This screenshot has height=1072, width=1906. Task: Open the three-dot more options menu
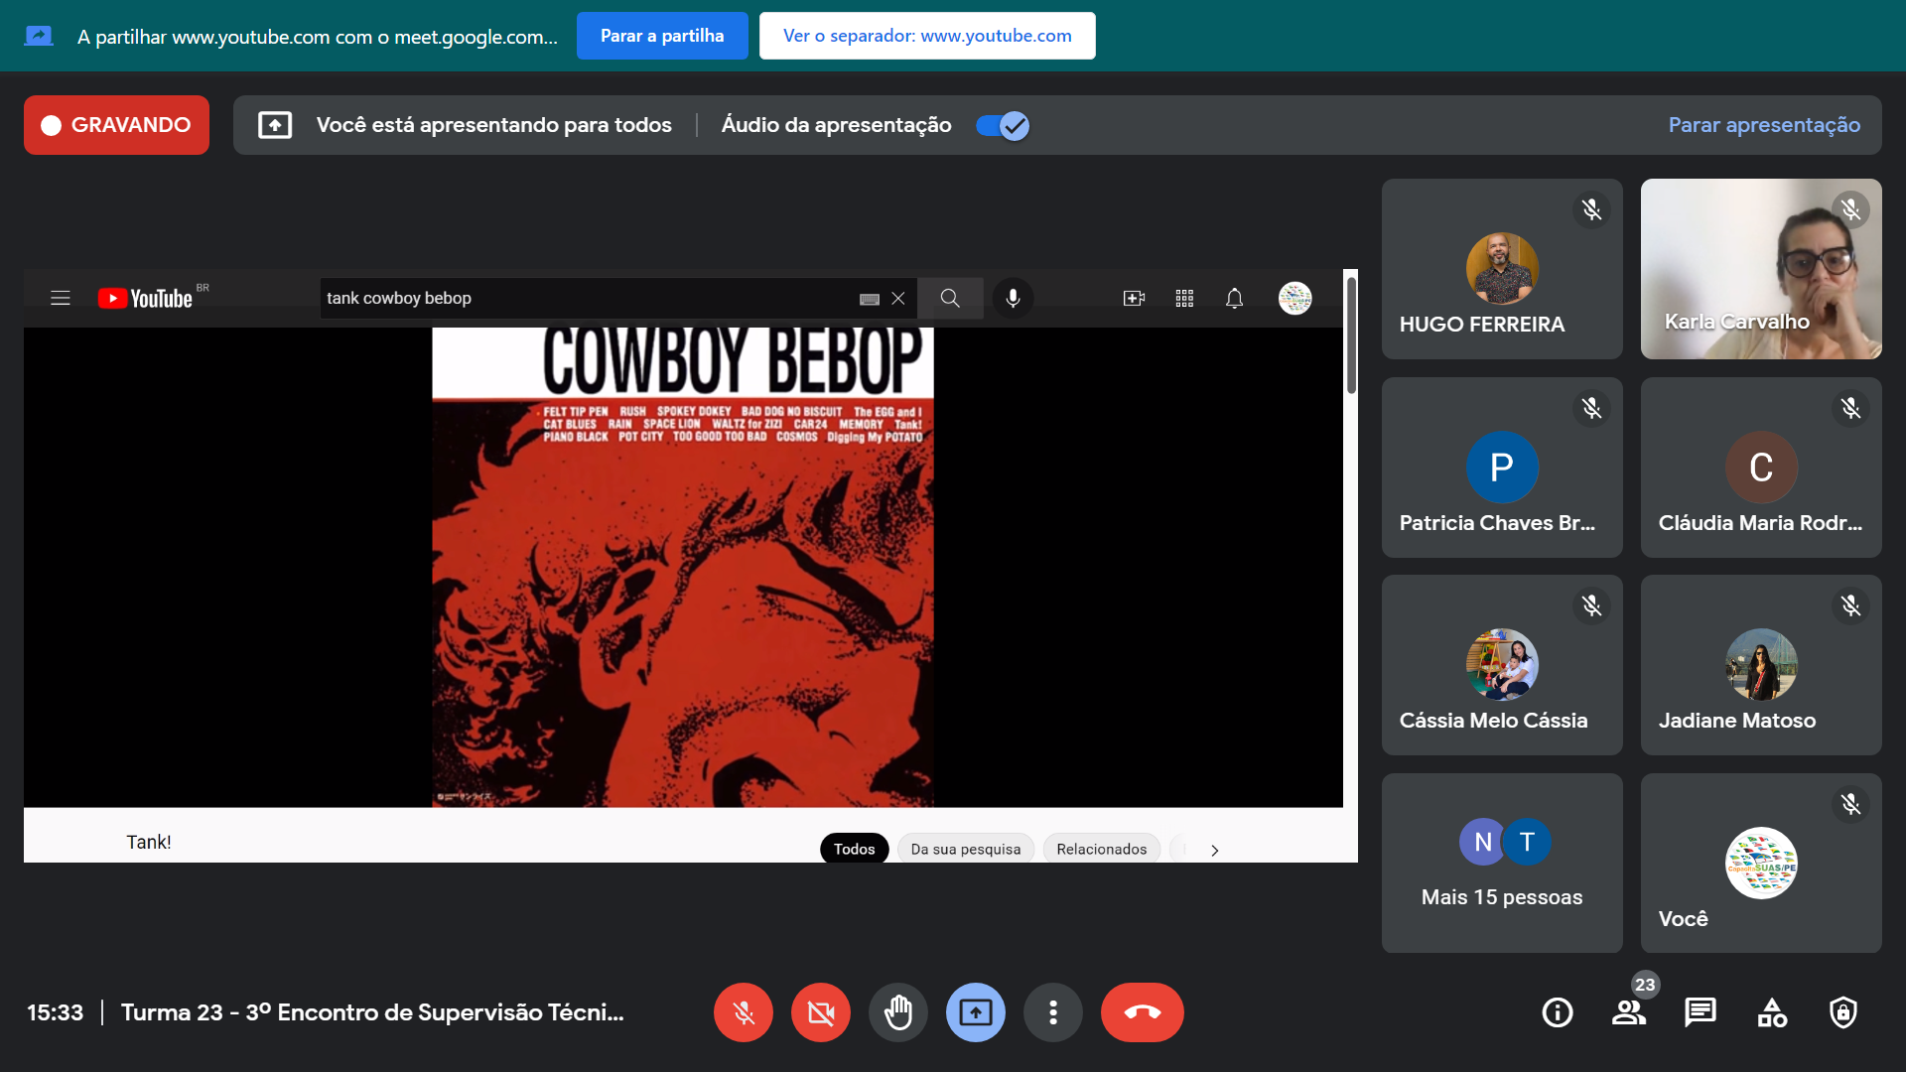[x=1053, y=1012]
